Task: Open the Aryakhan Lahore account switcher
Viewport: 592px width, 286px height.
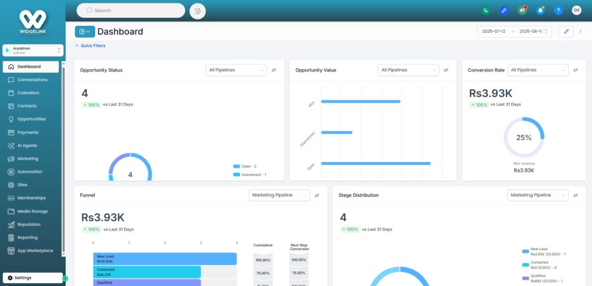Action: (x=33, y=50)
